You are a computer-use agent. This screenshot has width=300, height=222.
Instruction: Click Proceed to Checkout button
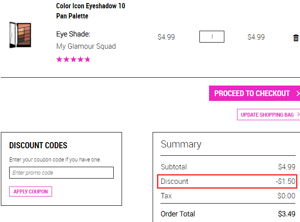point(255,93)
